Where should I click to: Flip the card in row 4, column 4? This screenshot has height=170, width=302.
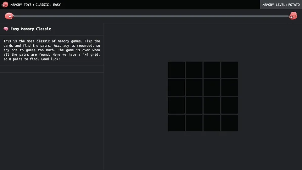pos(230,123)
